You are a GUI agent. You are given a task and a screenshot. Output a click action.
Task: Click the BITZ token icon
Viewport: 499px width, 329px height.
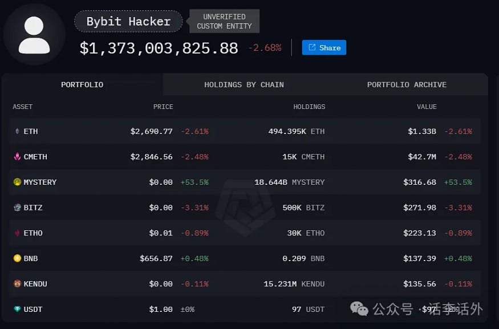[x=17, y=208]
